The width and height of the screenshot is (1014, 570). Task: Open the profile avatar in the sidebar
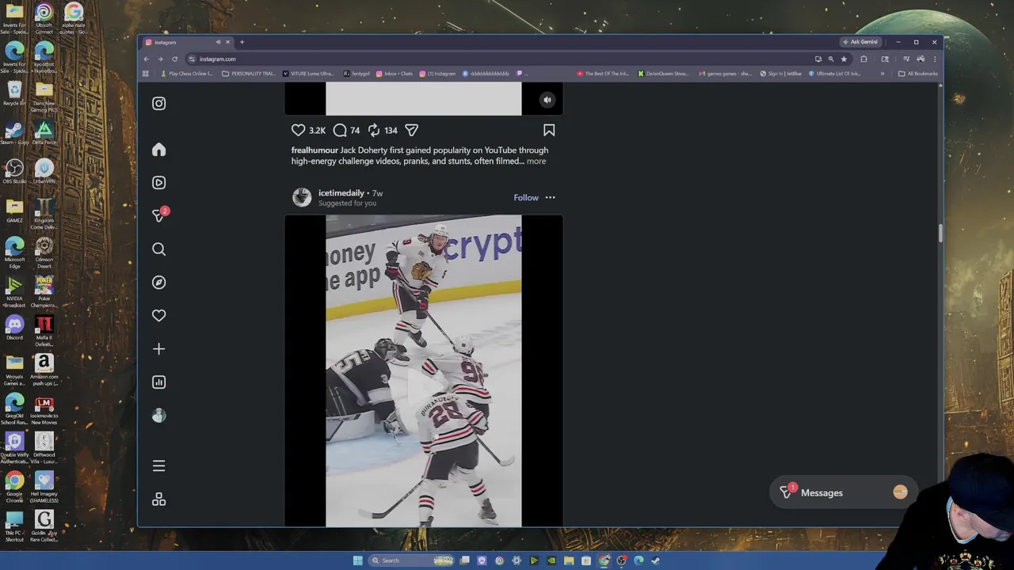(158, 416)
